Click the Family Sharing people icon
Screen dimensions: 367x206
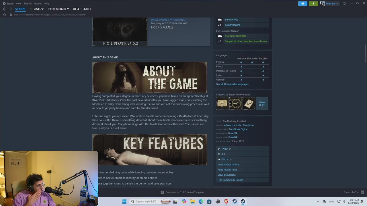pos(220,25)
